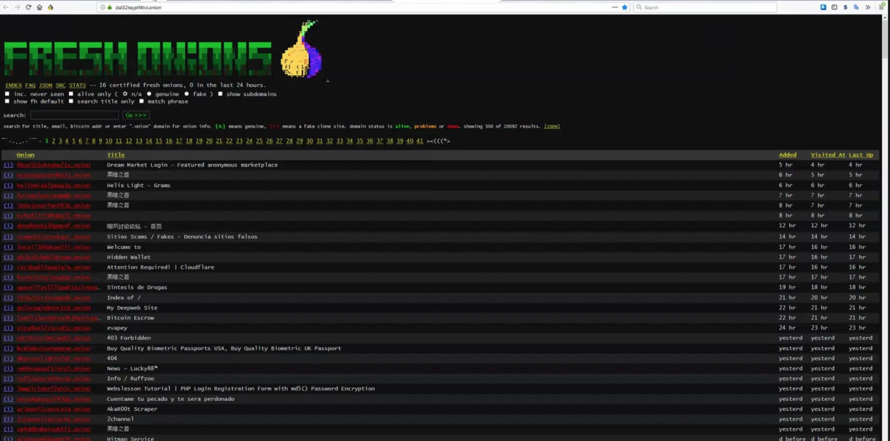Go to results page 41

[x=420, y=141]
